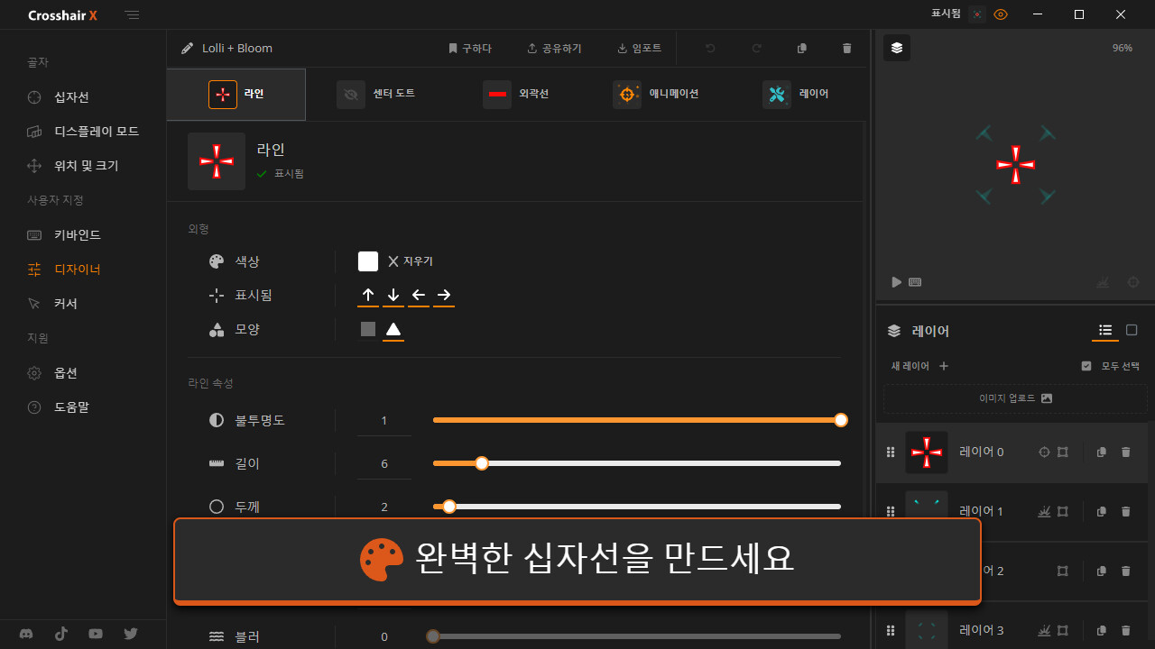This screenshot has width=1155, height=649.
Task: Click the 공유하기 share button
Action: click(x=554, y=49)
